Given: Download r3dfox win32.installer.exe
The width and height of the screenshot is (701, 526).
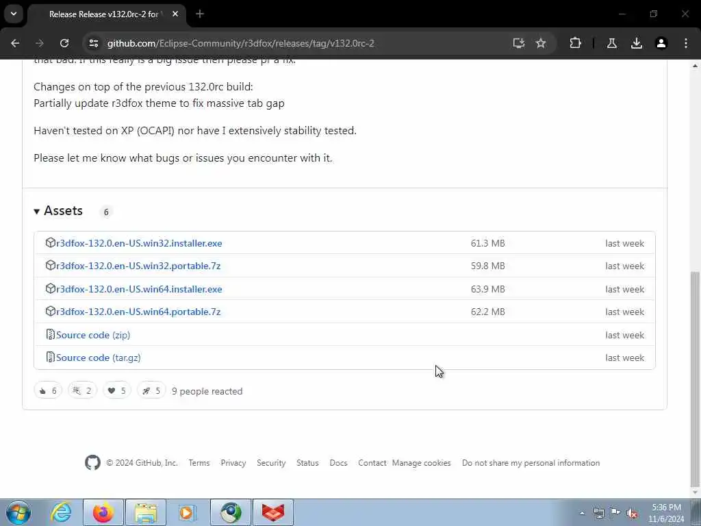Looking at the screenshot, I should coord(139,243).
